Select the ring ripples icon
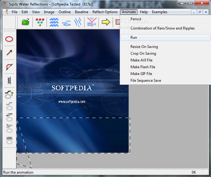Image resolution: width=211 pixels, height=177 pixels. tap(66, 23)
